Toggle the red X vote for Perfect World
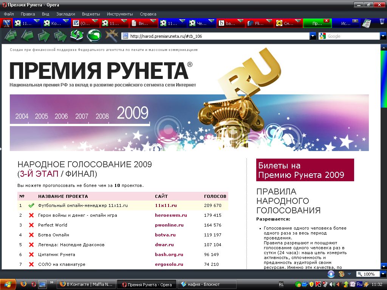387x290 pixels. tap(31, 225)
